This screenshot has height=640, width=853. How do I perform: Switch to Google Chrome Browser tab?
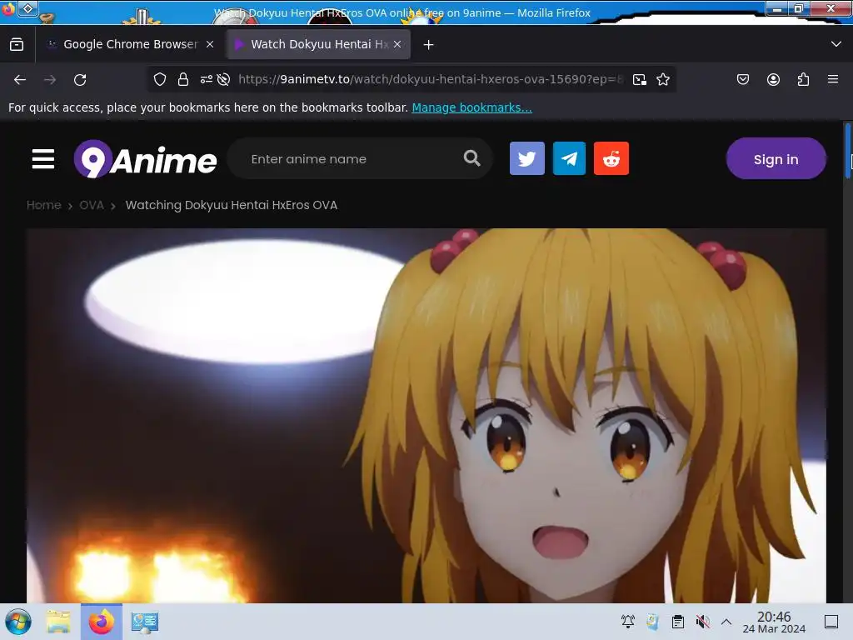tap(131, 44)
